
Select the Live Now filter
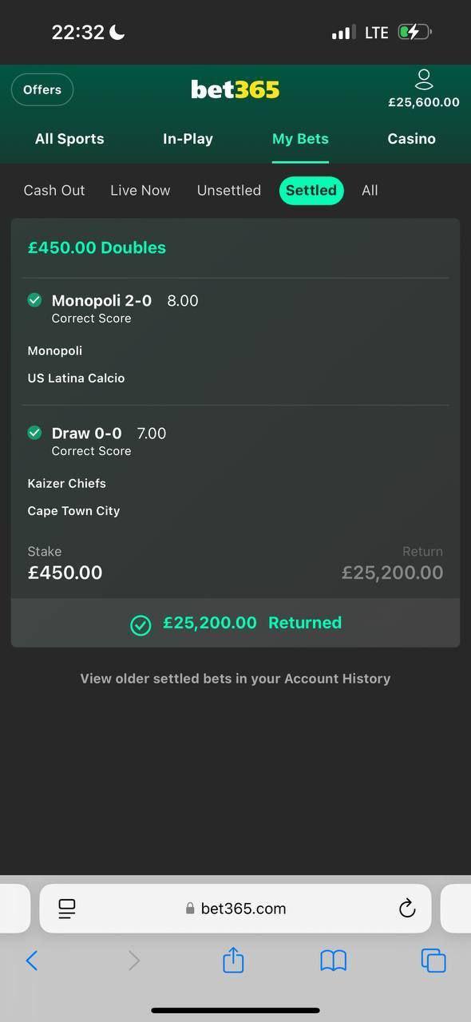141,190
